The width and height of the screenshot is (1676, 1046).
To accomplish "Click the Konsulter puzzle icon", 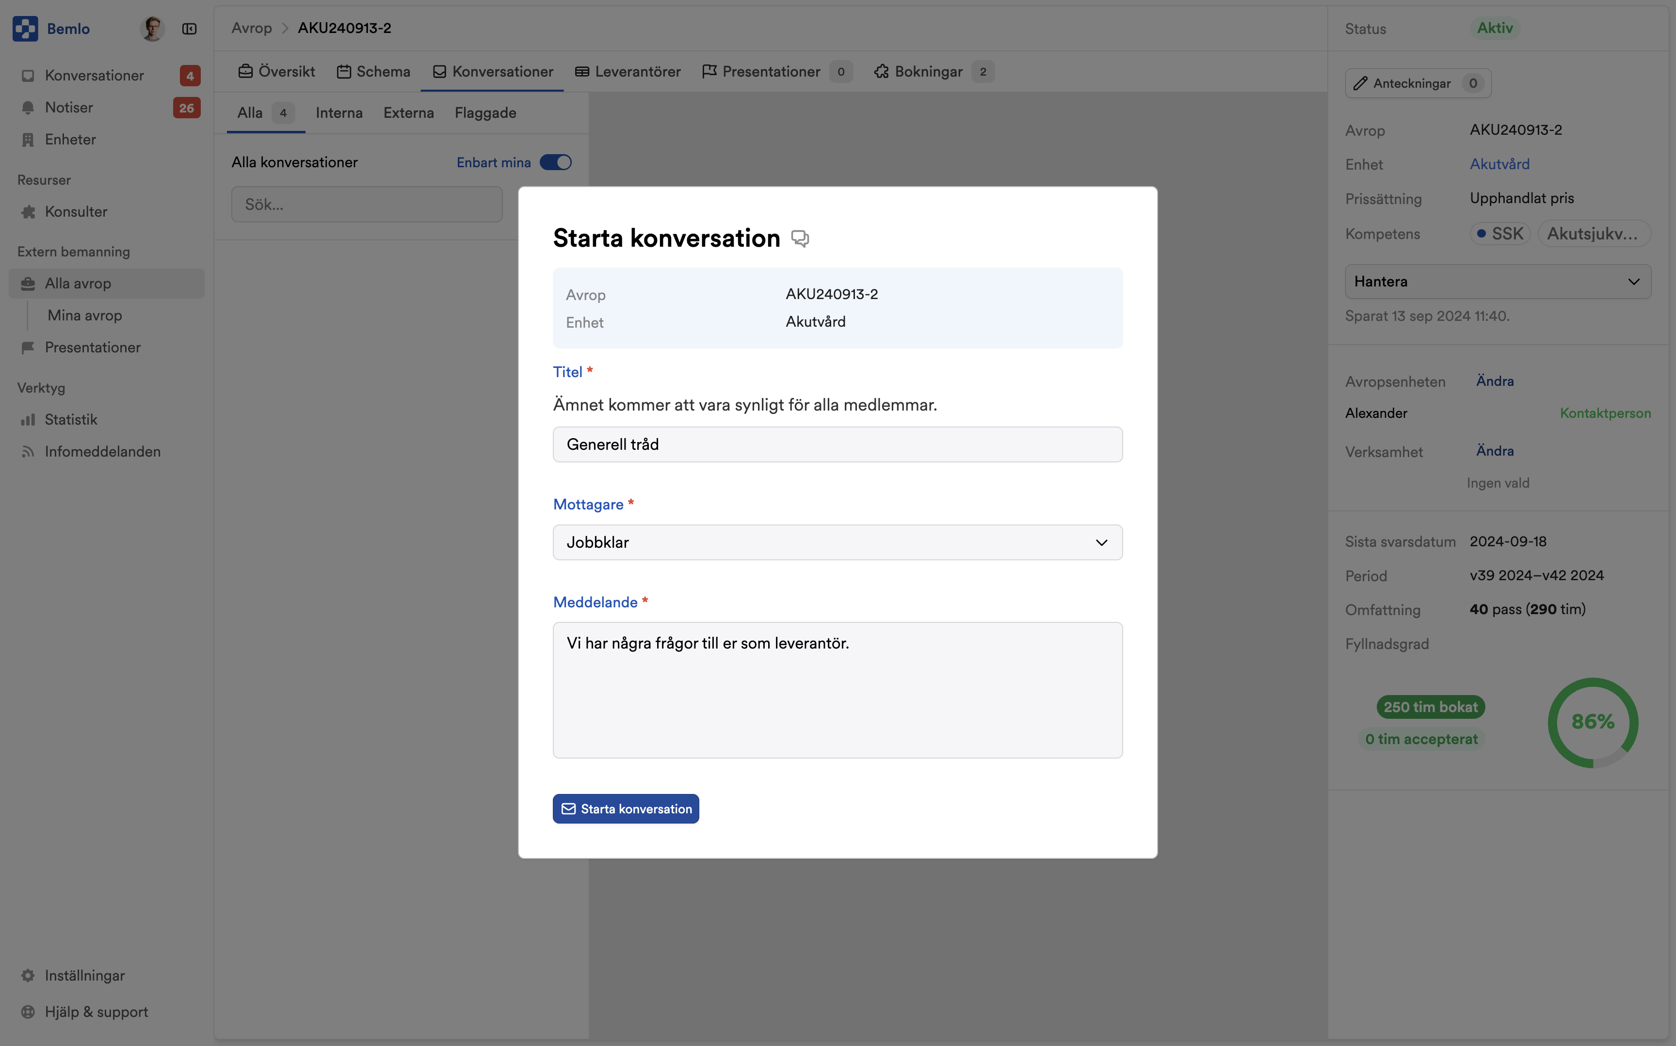I will (28, 212).
